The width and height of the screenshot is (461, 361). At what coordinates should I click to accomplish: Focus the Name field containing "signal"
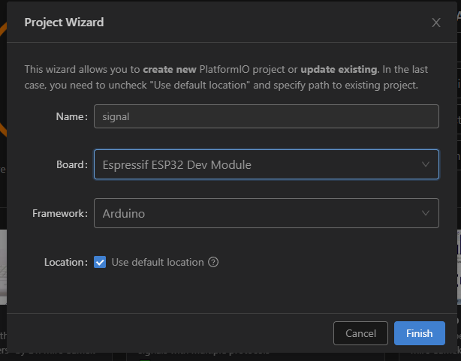267,116
